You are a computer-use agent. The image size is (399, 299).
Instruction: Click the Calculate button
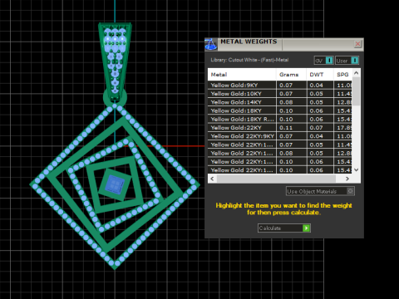[x=284, y=228]
